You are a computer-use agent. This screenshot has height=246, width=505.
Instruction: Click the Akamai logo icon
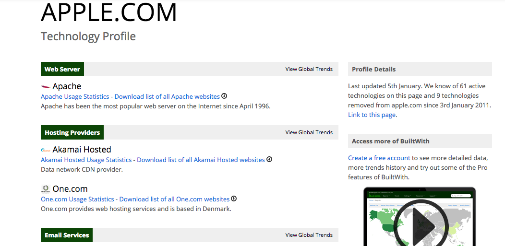[x=46, y=150]
